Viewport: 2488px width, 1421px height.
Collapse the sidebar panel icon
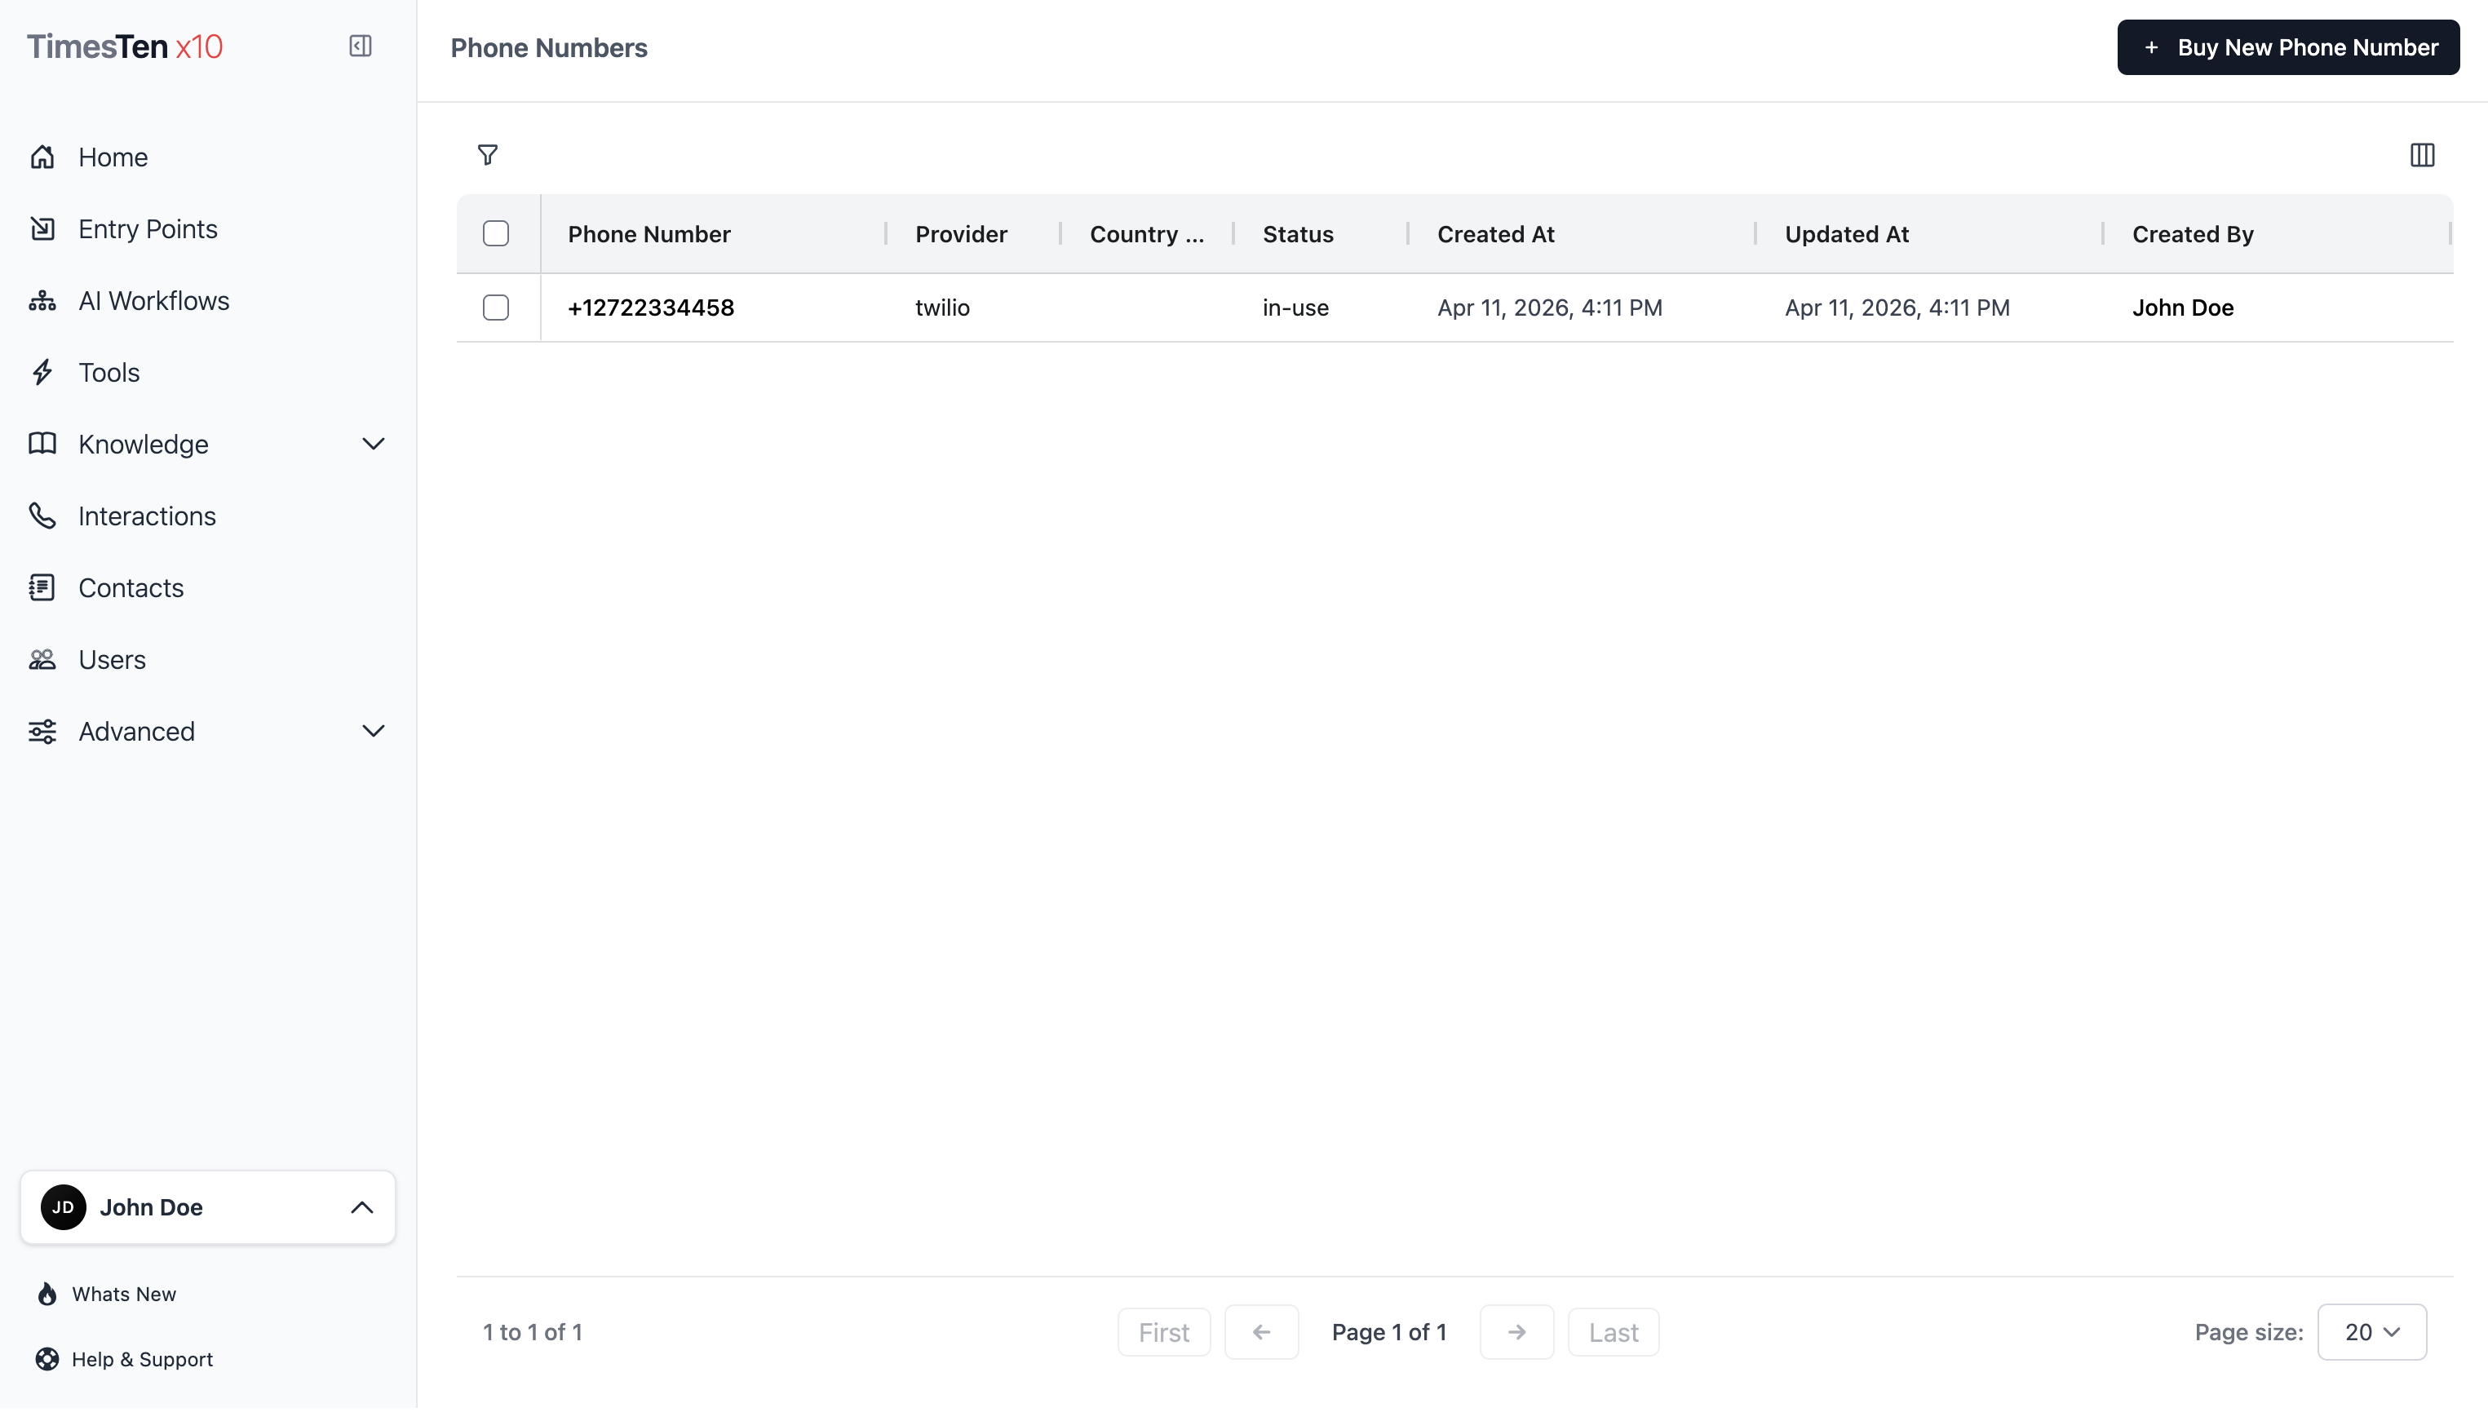(x=360, y=46)
